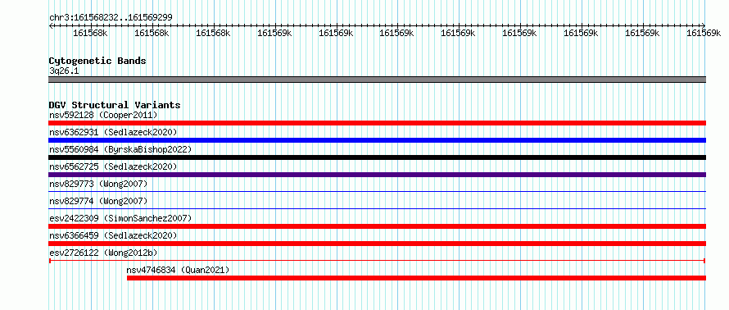
Task: Click the thin blue nsv829774 line
Action: coord(377,208)
